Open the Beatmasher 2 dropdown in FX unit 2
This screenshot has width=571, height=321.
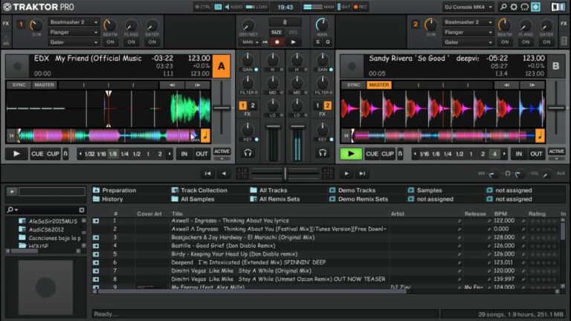(468, 22)
